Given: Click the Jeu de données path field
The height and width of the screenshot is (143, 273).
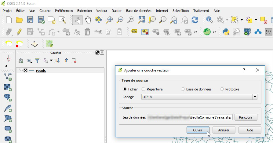Looking at the screenshot, I should click(190, 117).
